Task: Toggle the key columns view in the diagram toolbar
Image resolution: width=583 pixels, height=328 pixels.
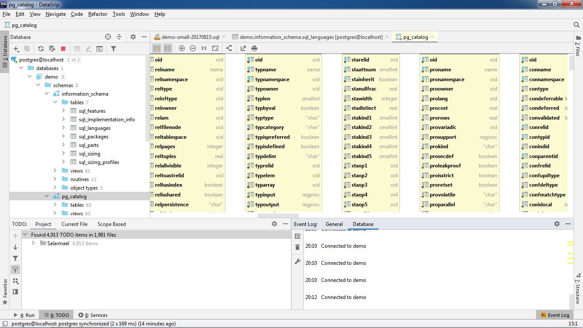Action: click(x=157, y=48)
